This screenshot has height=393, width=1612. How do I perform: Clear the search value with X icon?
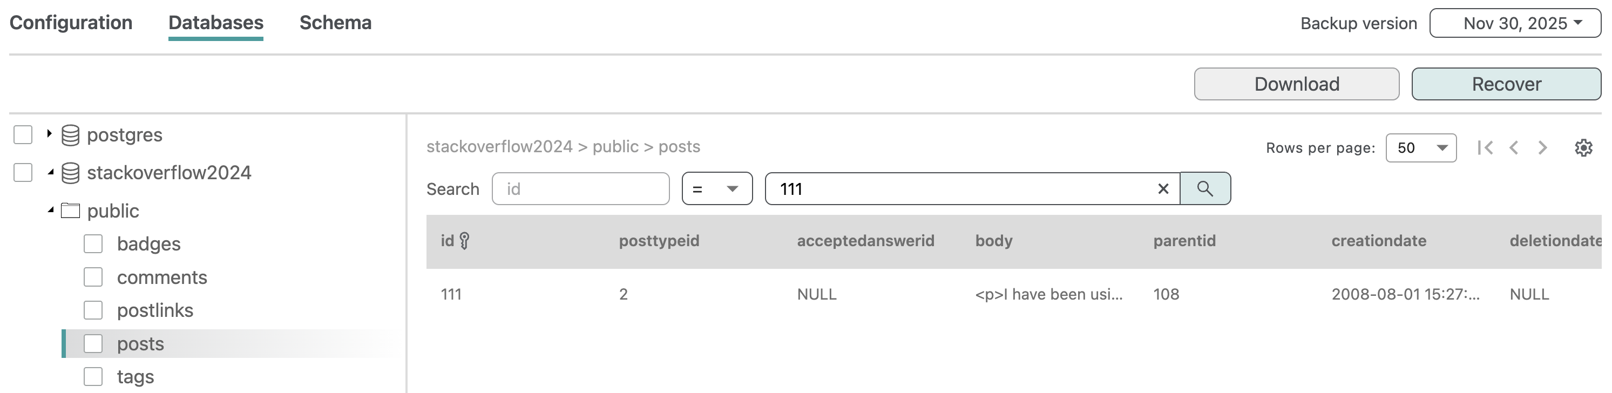click(x=1163, y=188)
